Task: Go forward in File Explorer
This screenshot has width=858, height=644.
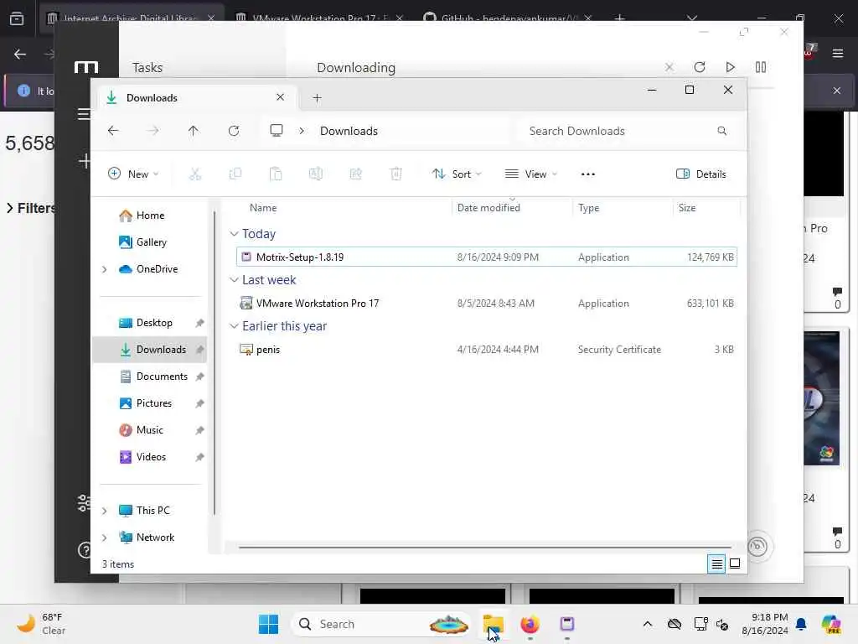Action: tap(154, 131)
